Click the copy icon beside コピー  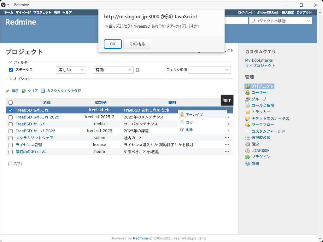[x=182, y=122]
